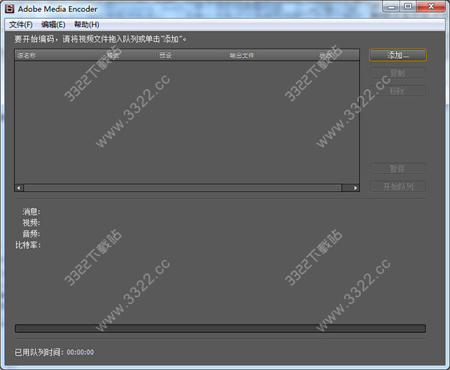Image resolution: width=450 pixels, height=370 pixels.
Task: Open the 编辑(E) menu
Action: tap(53, 25)
